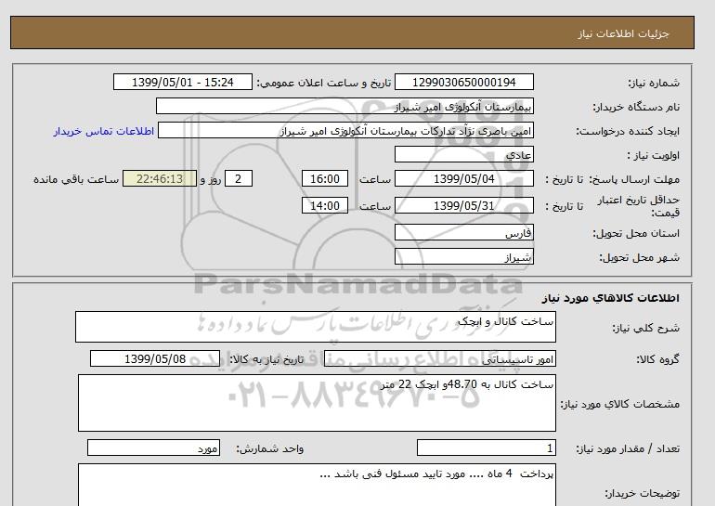Click the واحد شمارش label
The image size is (715, 506).
click(x=270, y=449)
